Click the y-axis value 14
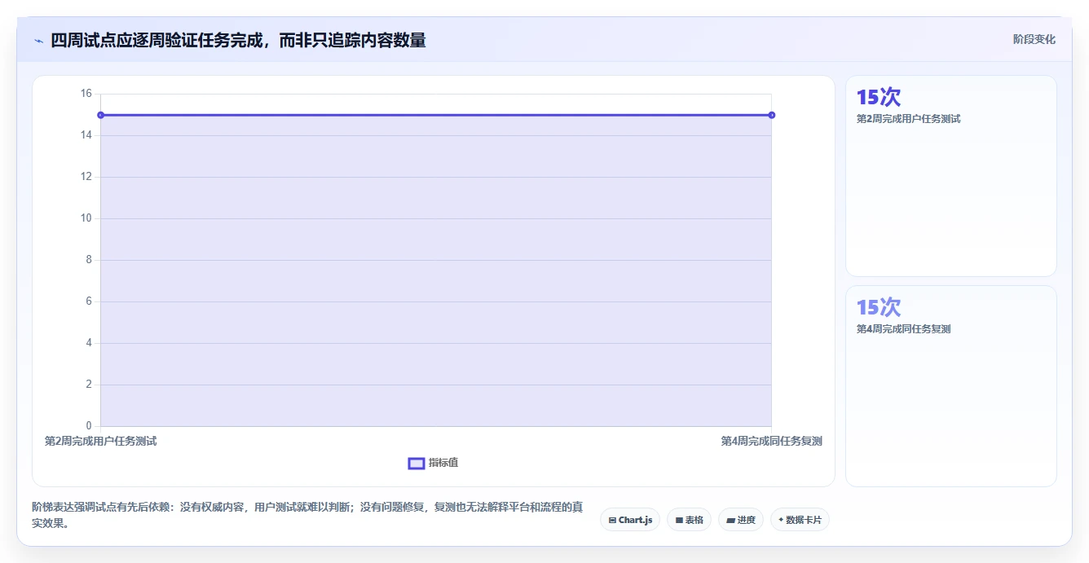 point(86,135)
